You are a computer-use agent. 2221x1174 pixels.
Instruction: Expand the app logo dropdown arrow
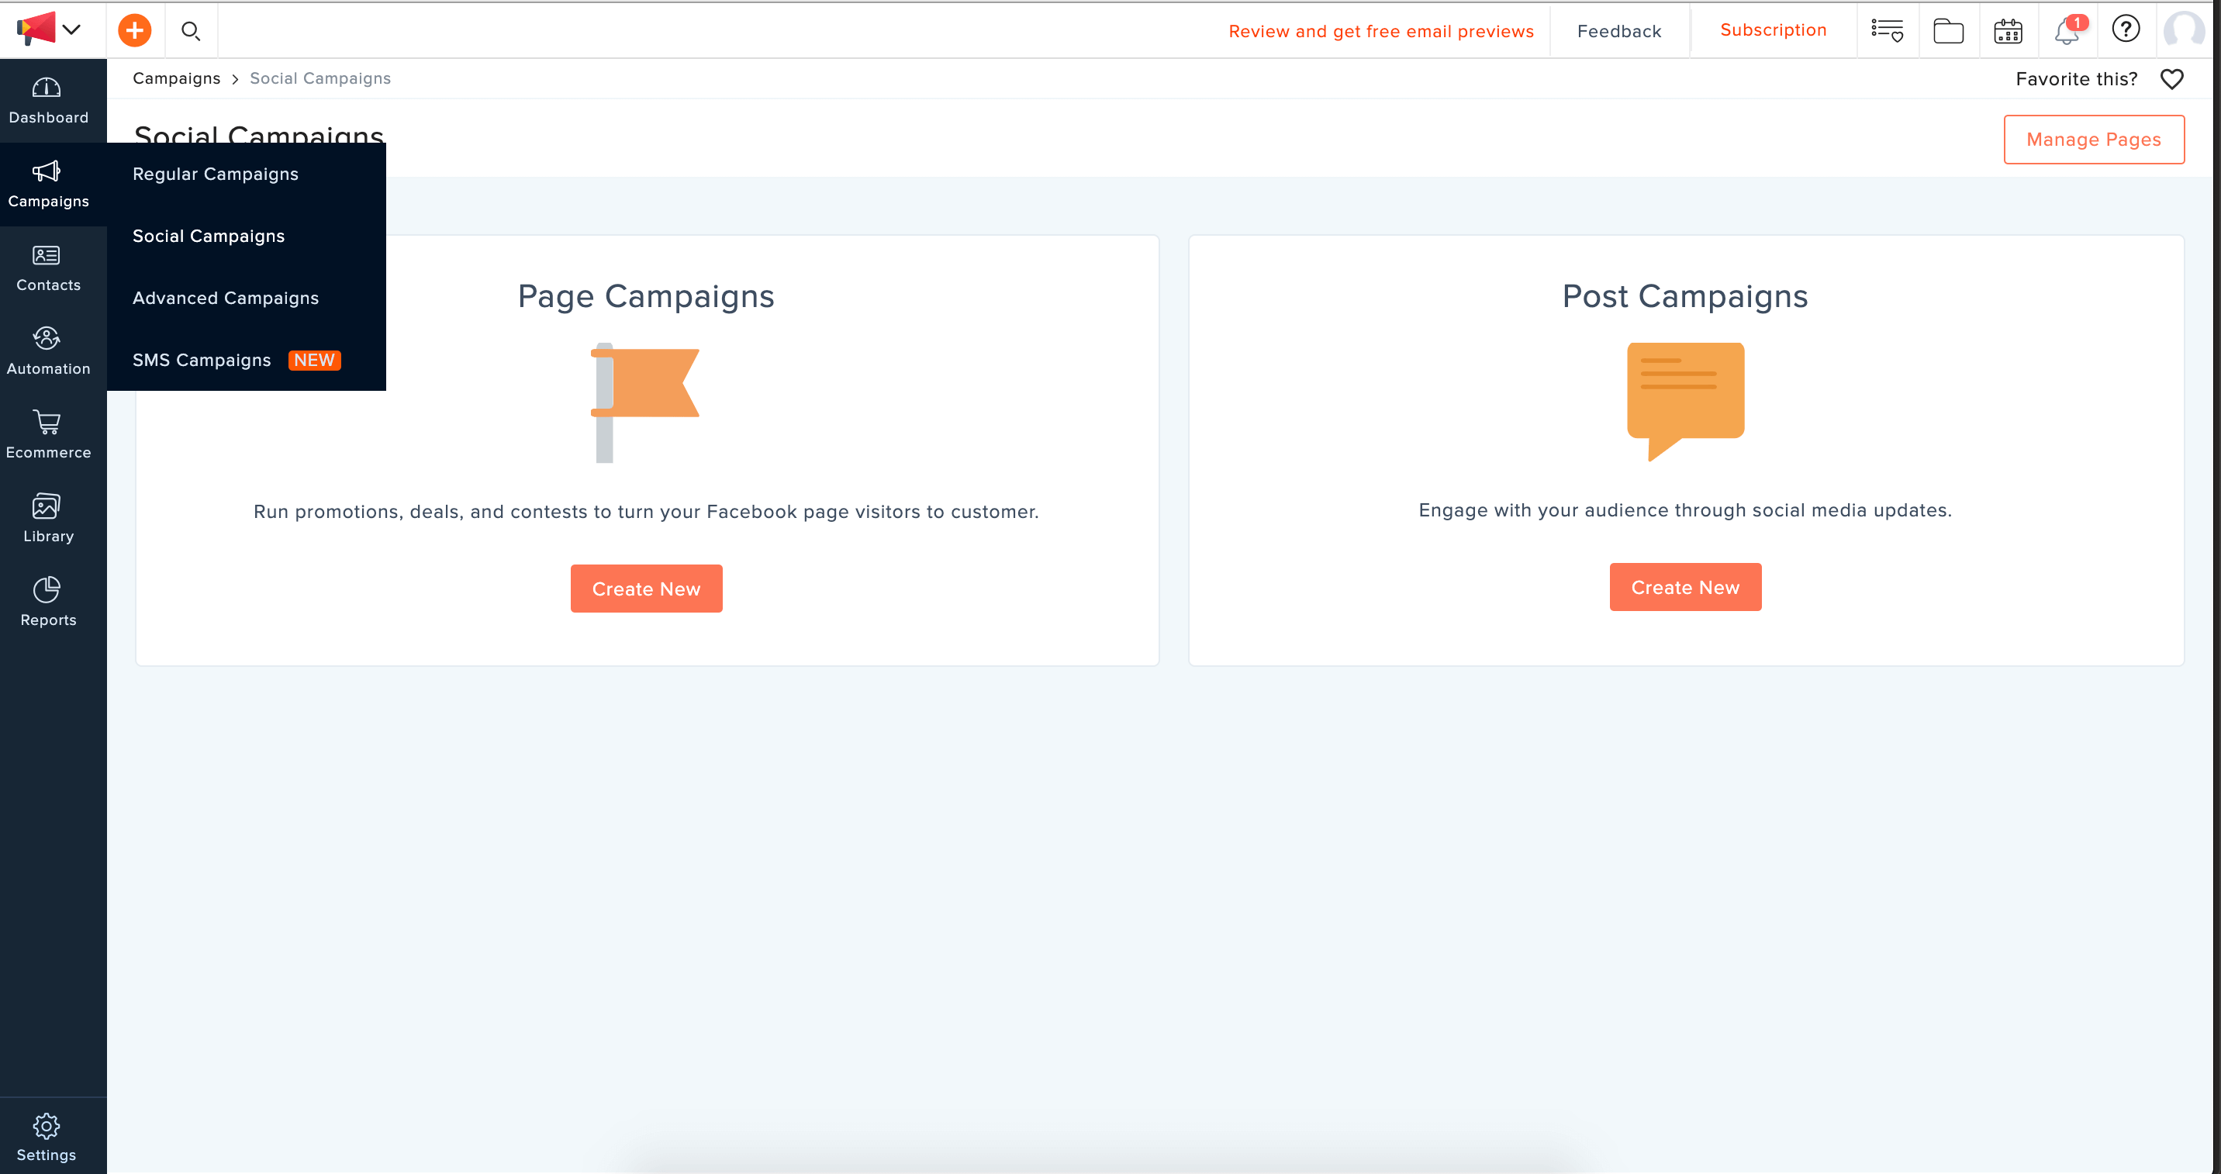pos(71,29)
